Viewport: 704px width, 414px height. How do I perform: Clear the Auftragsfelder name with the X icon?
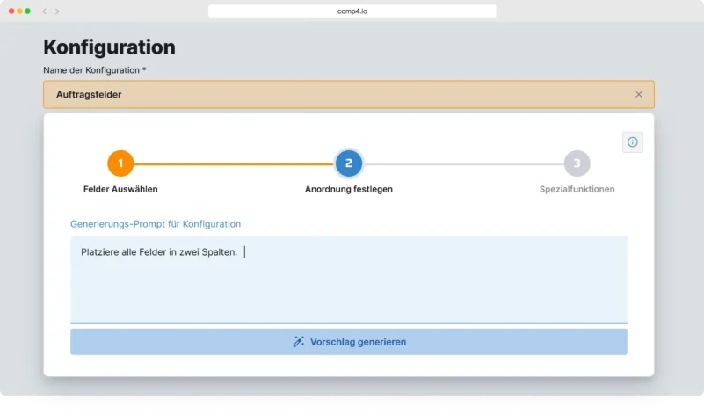click(638, 94)
